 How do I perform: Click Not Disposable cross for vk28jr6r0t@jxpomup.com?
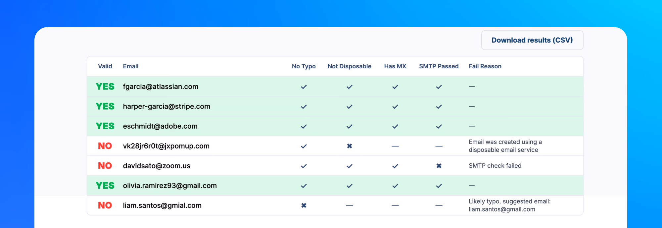[349, 146]
